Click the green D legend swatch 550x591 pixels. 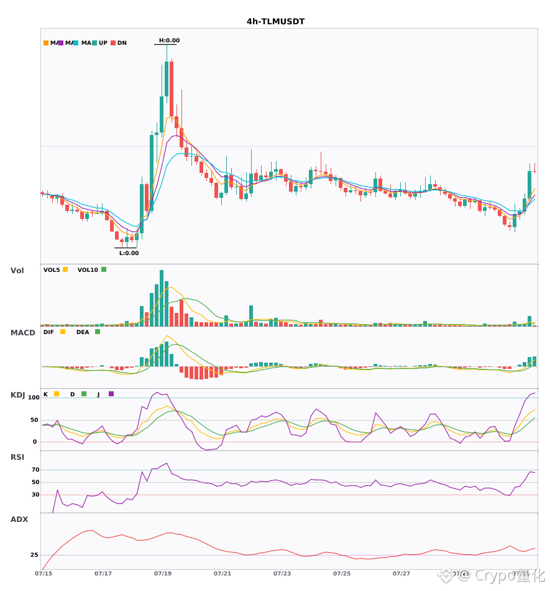point(84,394)
